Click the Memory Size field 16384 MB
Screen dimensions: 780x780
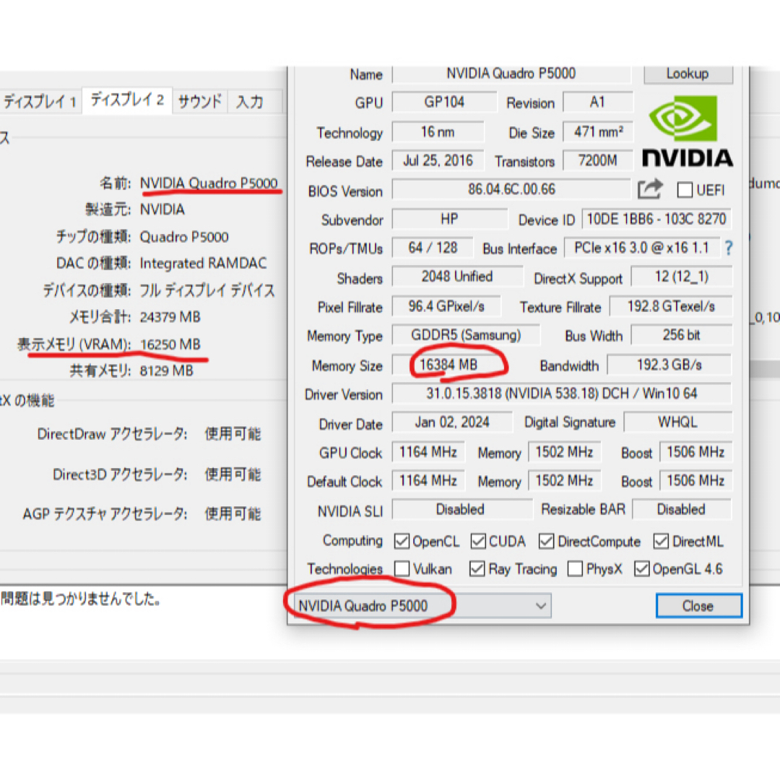click(449, 365)
